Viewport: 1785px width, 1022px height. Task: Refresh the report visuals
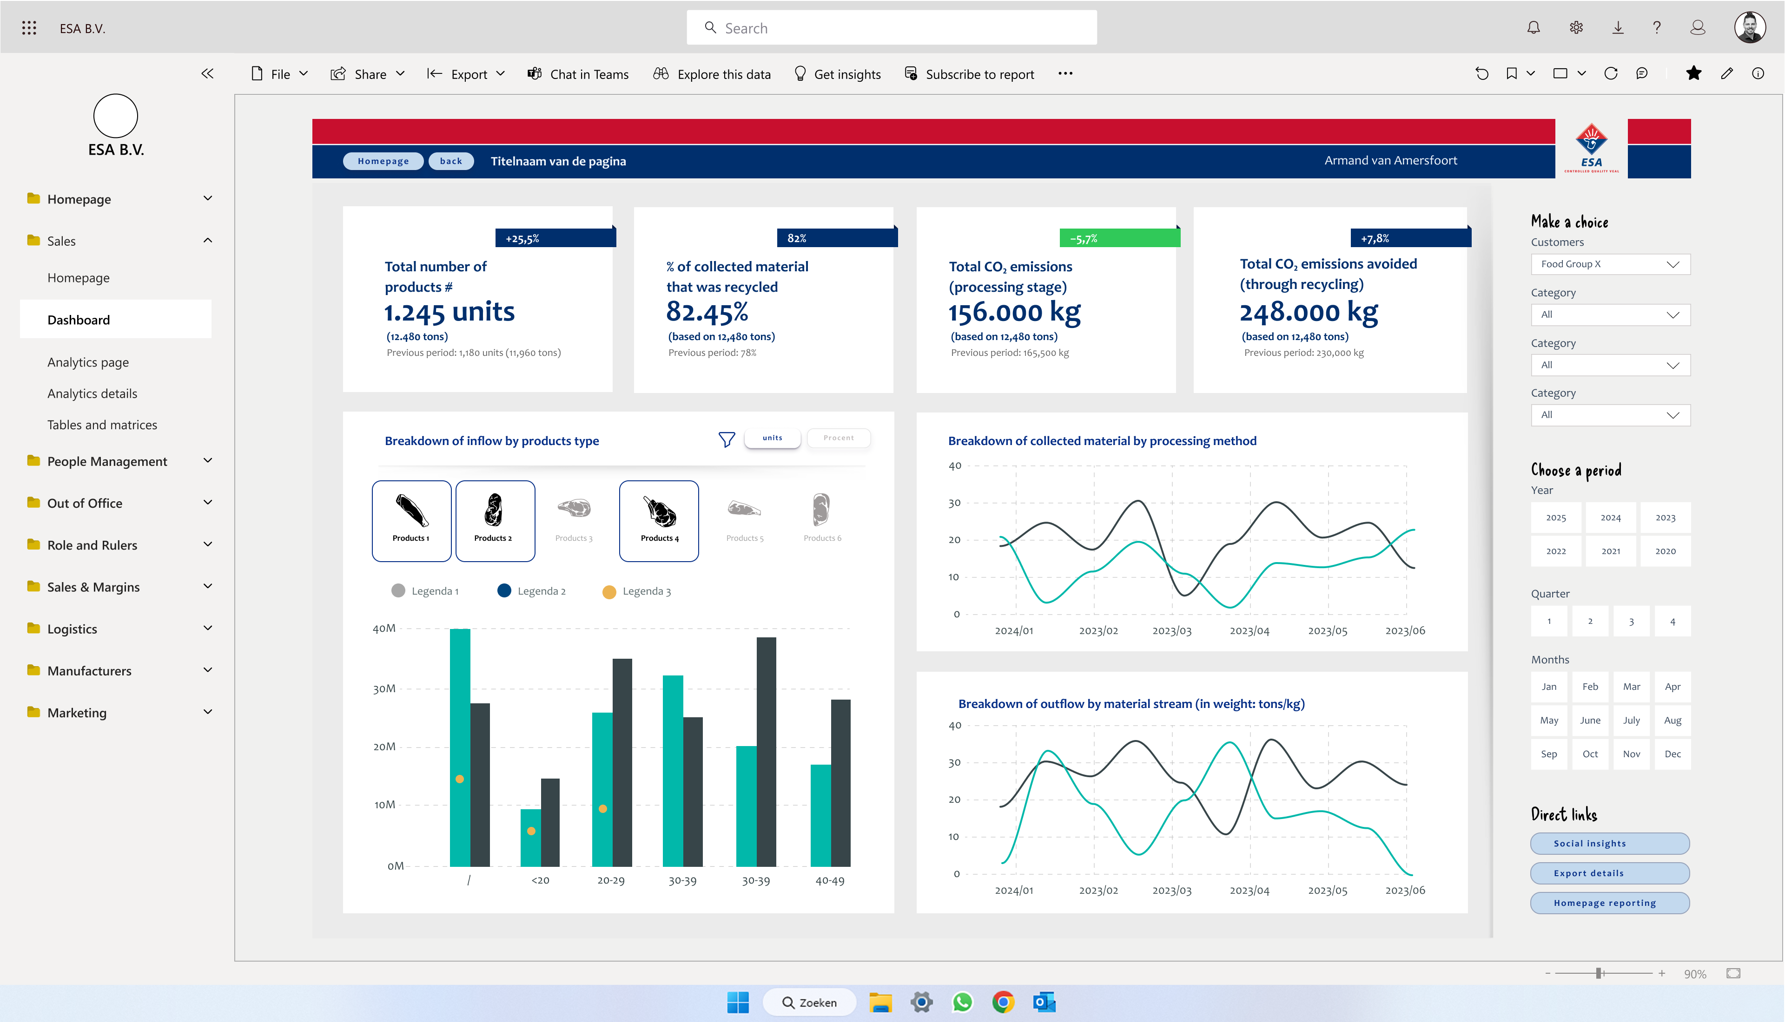(1611, 74)
